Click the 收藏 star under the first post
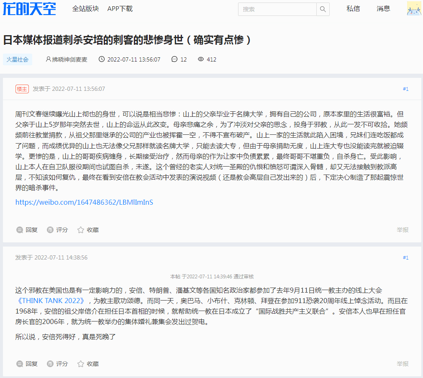The width and height of the screenshot is (423, 378). pyautogui.click(x=81, y=230)
